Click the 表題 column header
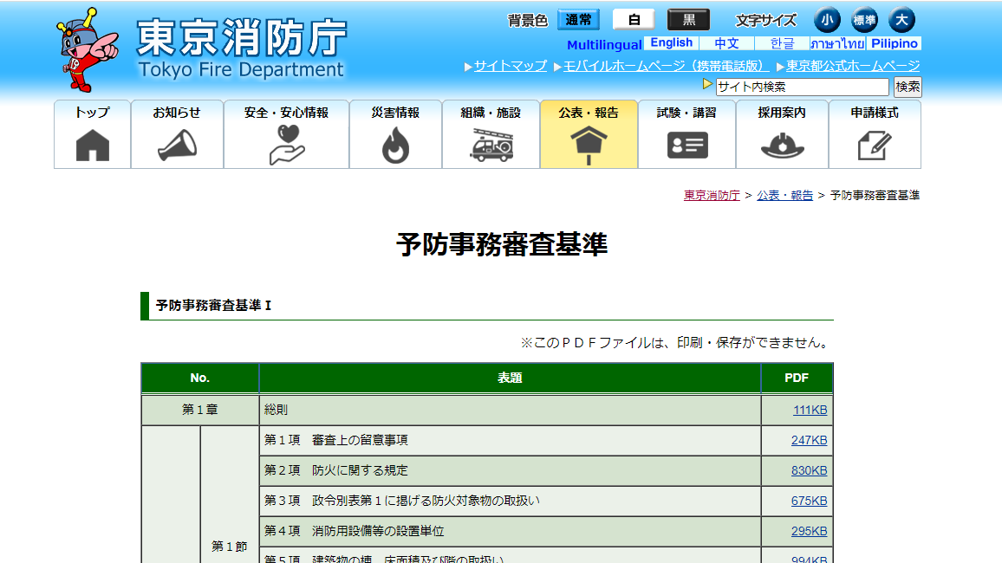 coord(510,378)
